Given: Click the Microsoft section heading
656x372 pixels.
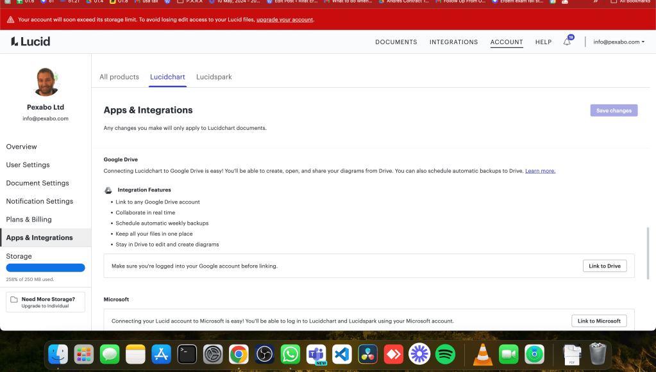Looking at the screenshot, I should point(116,300).
